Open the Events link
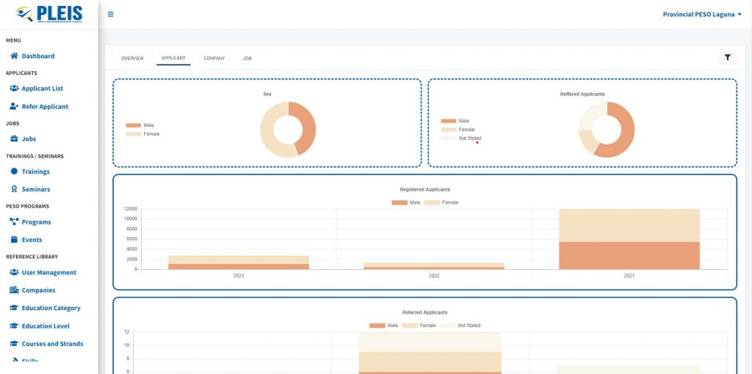This screenshot has width=752, height=374. coord(32,240)
